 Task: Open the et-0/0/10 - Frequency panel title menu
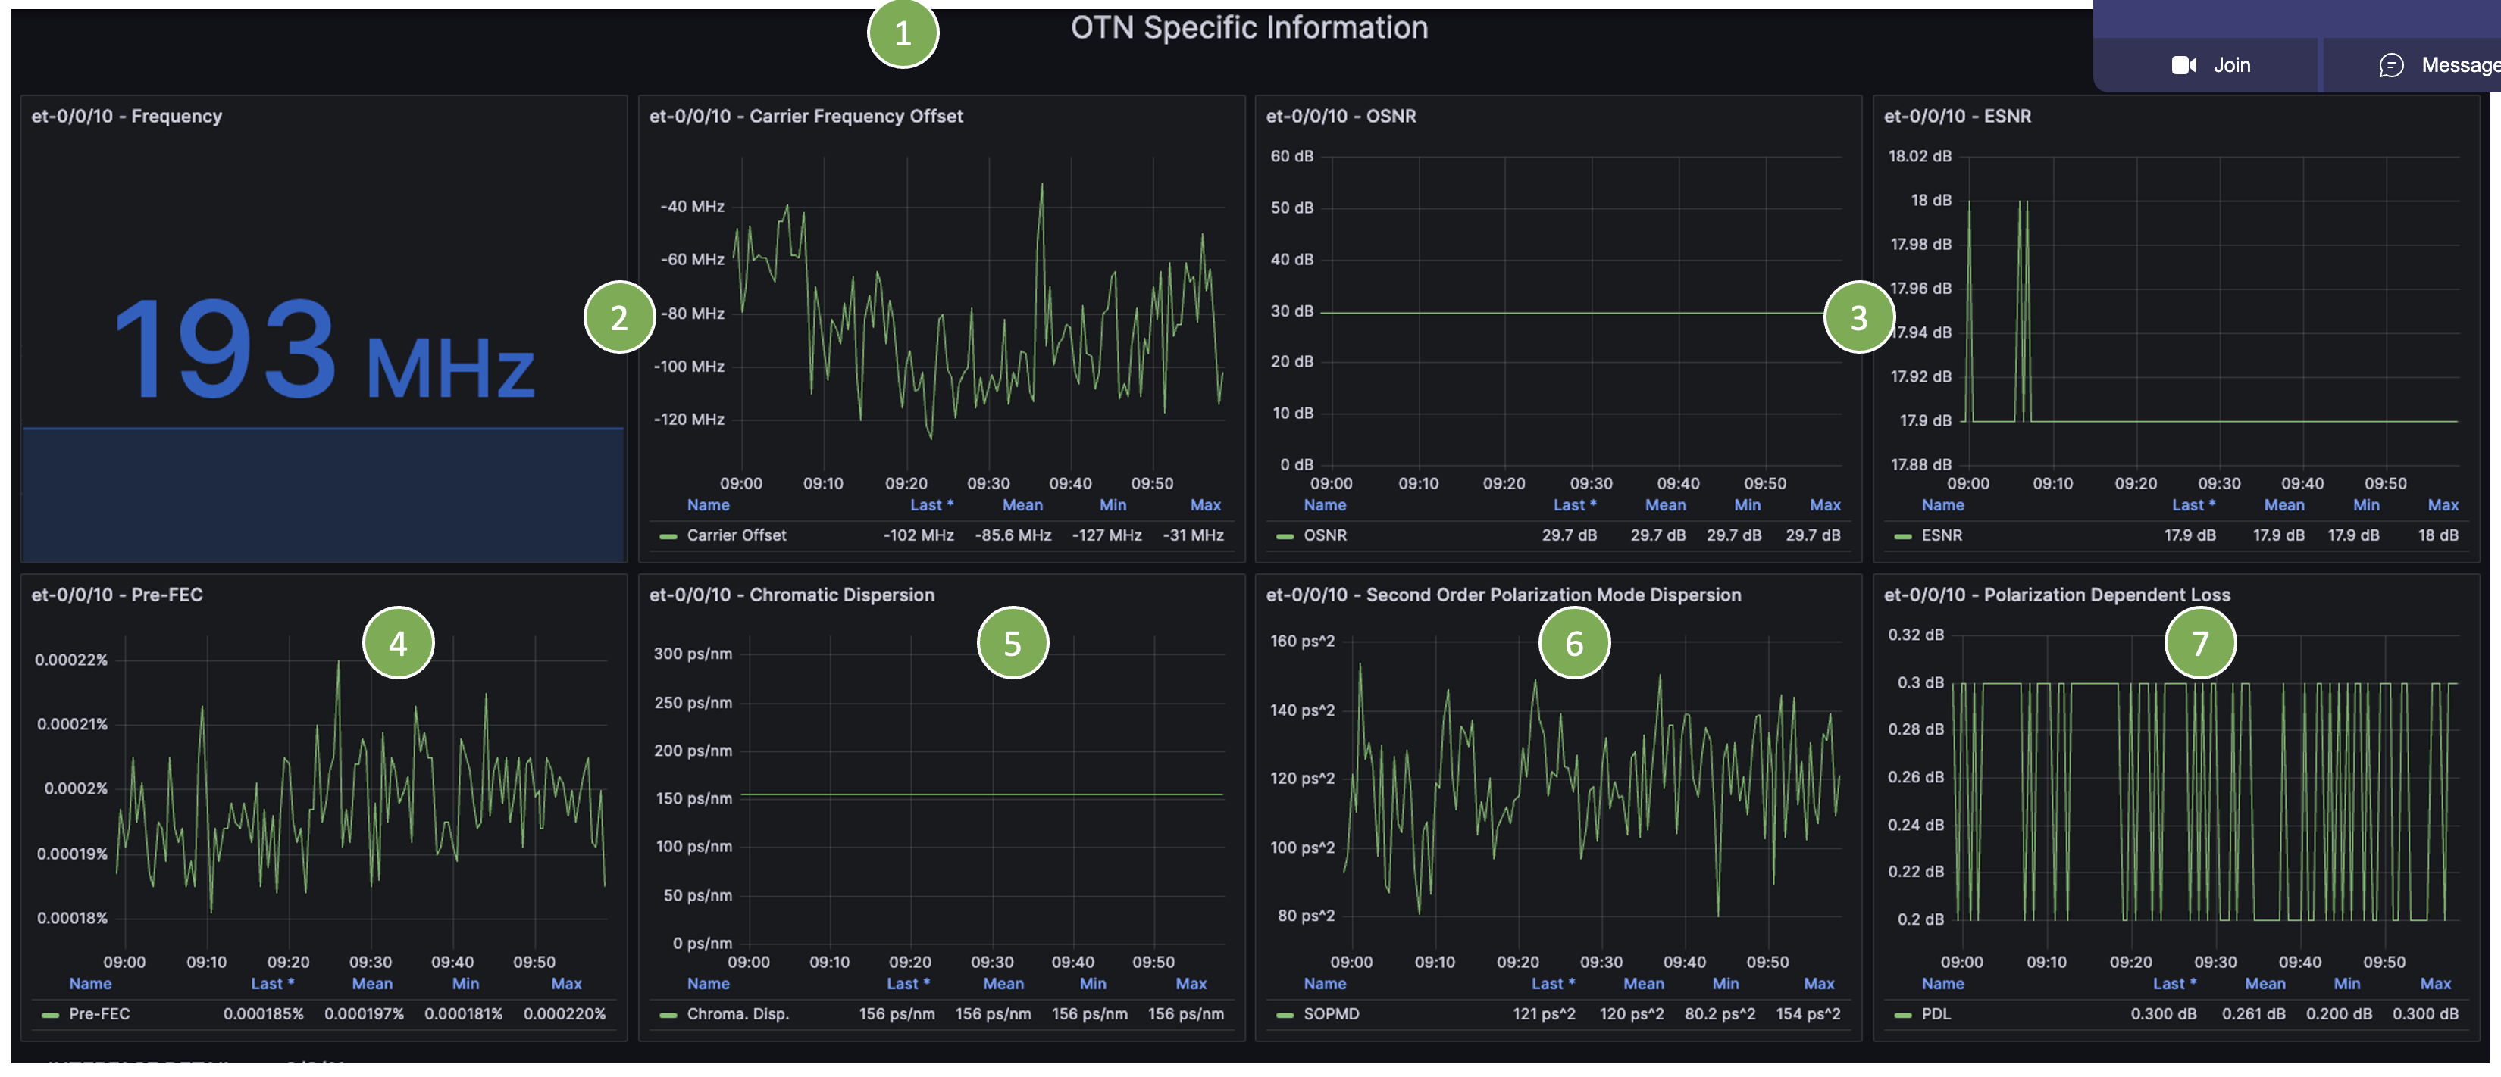(x=127, y=117)
